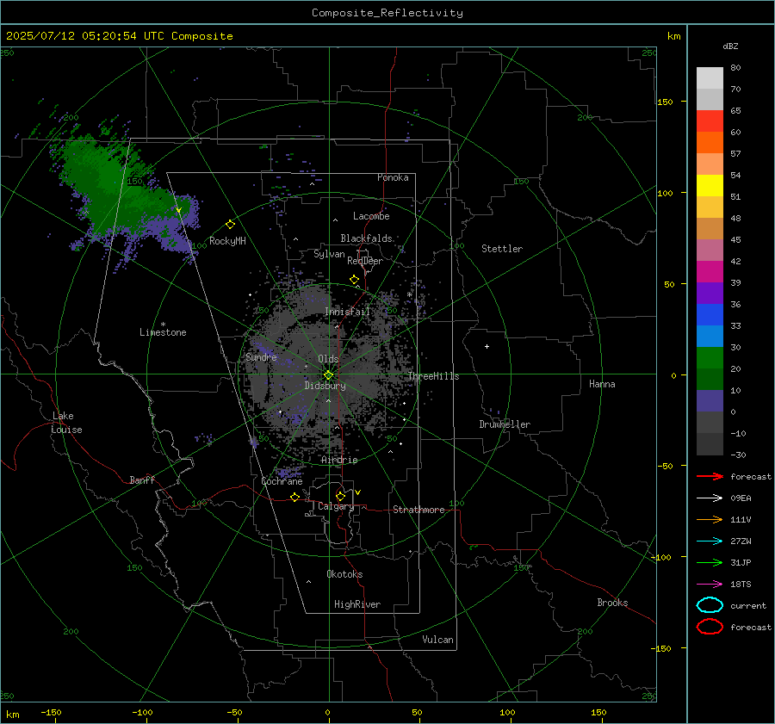Click the Sylvan label

329,254
